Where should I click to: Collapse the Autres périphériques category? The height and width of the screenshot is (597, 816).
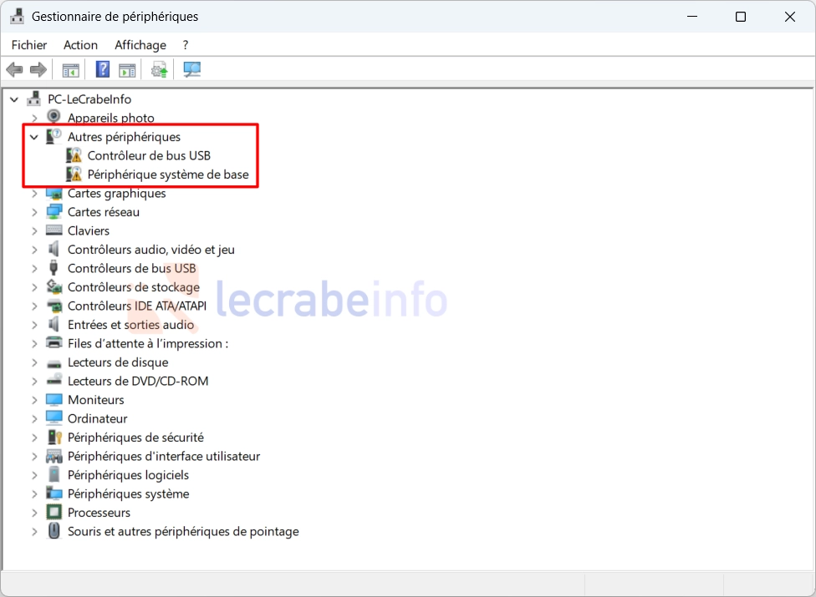pyautogui.click(x=34, y=137)
